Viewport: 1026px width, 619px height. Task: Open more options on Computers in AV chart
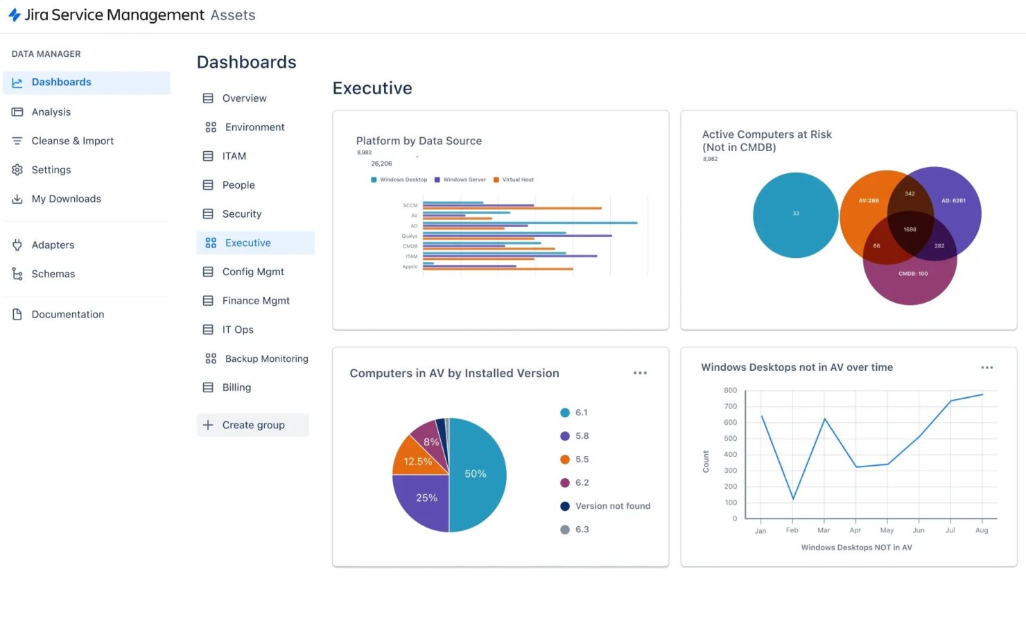point(640,373)
